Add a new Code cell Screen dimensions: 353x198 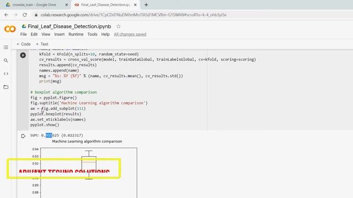(23, 44)
